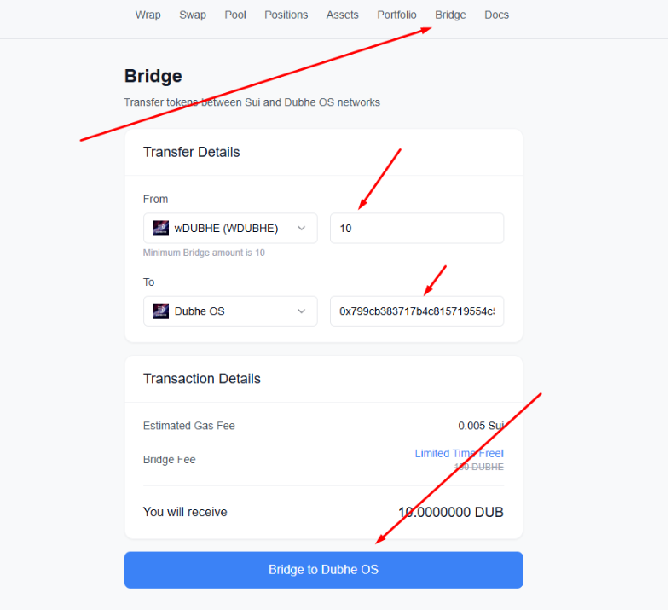Click the wDUBHE token logo icon

coord(161,228)
